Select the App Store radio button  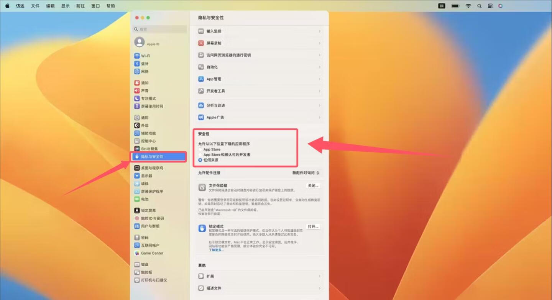(x=200, y=149)
